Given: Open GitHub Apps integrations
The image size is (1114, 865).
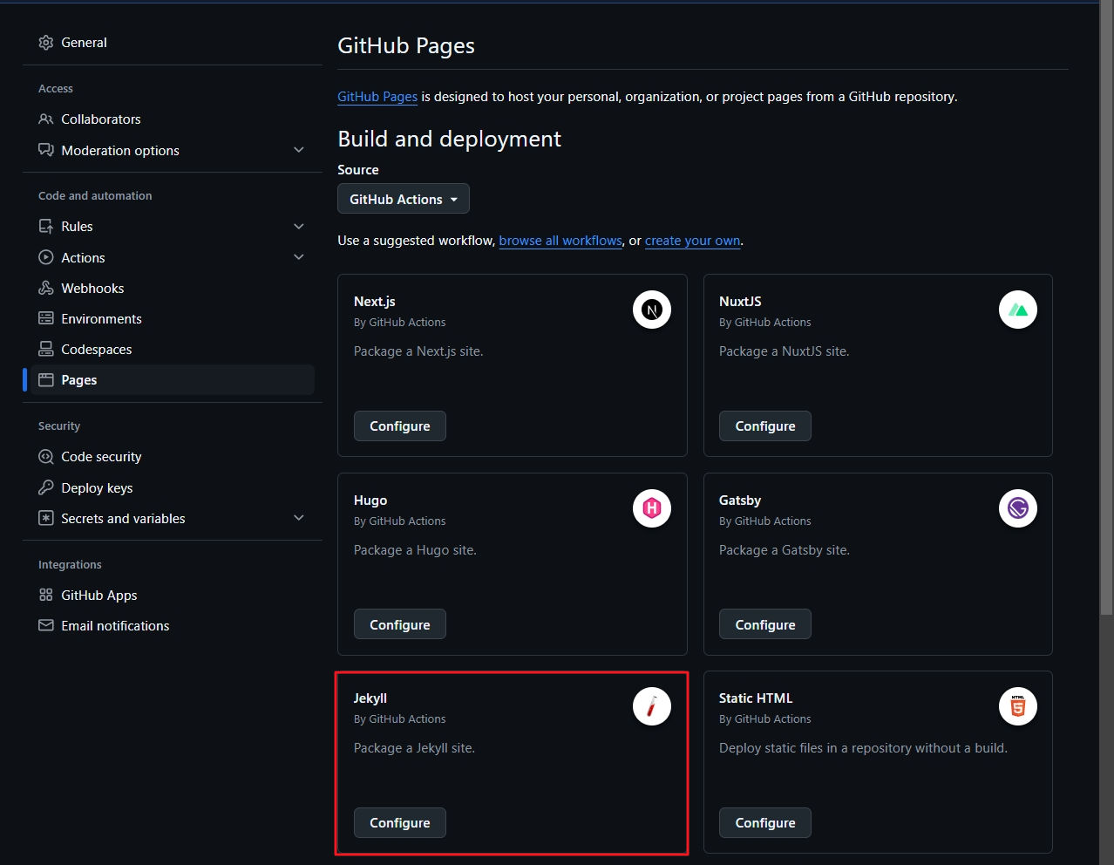Looking at the screenshot, I should 173,596.
